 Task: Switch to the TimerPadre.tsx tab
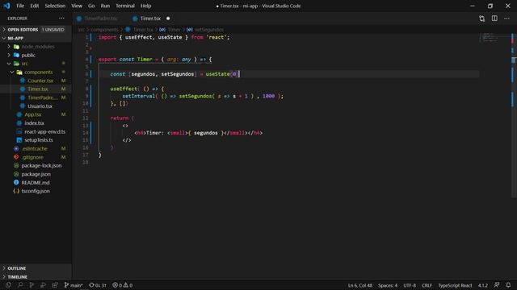click(x=100, y=19)
